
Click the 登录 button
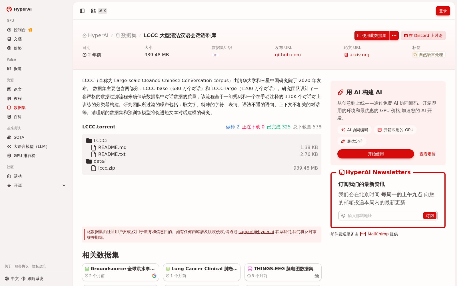pos(443,11)
